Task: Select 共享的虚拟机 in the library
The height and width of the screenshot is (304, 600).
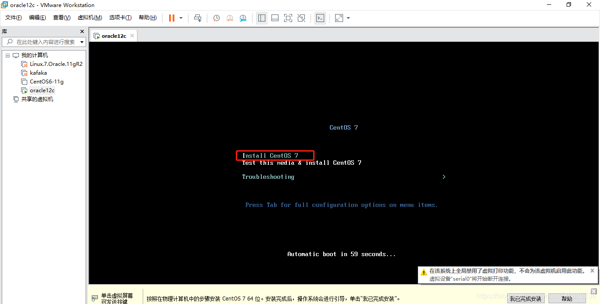Action: pyautogui.click(x=37, y=99)
